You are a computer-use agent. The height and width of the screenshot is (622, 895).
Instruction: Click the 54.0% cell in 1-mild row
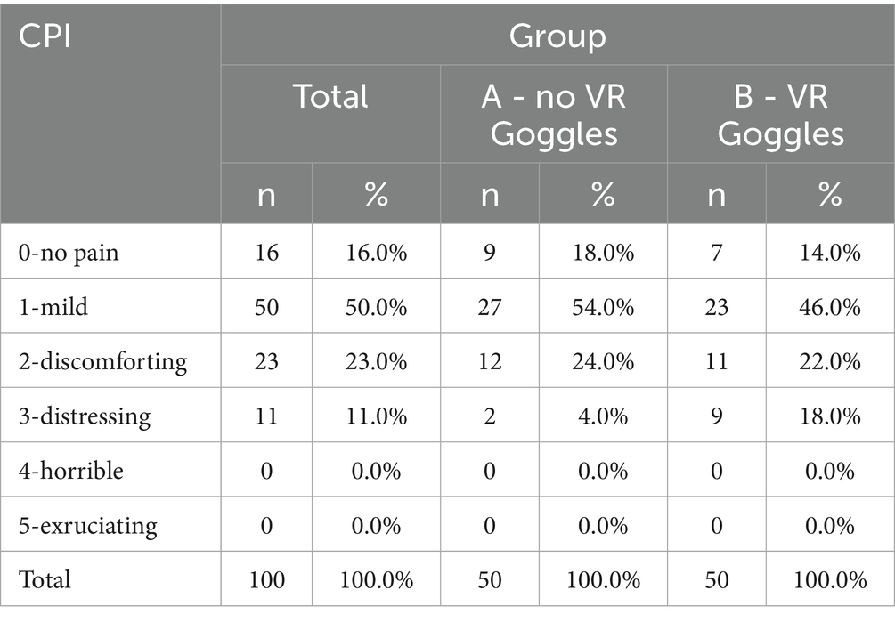(603, 307)
